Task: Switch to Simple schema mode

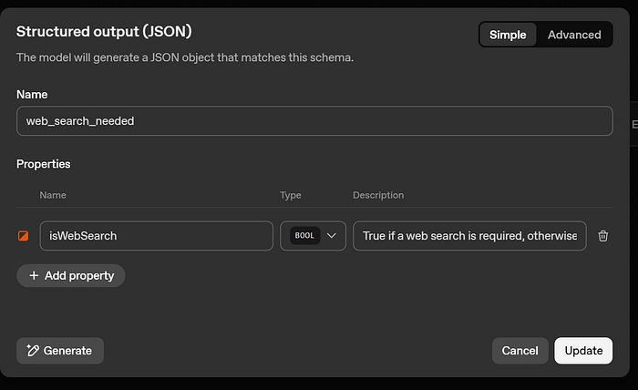Action: point(508,35)
